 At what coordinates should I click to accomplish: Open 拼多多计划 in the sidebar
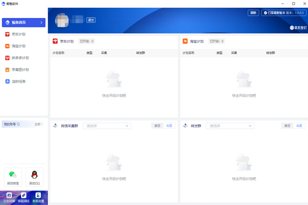tap(20, 58)
